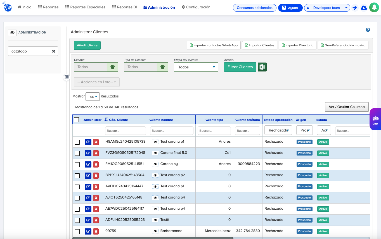Expand the Etapa del cliente dropdown
Image resolution: width=381 pixels, height=239 pixels.
tap(196, 67)
